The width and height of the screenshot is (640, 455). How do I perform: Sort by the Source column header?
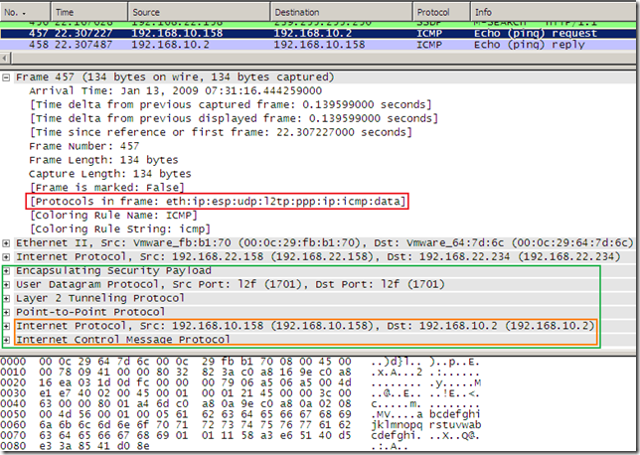199,11
